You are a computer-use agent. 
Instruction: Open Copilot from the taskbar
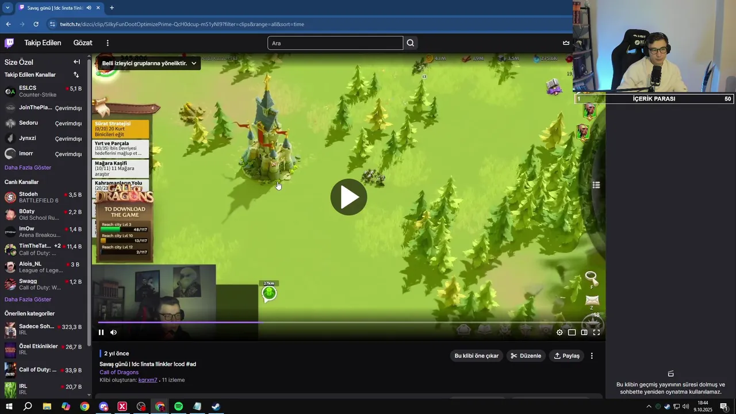point(66,407)
